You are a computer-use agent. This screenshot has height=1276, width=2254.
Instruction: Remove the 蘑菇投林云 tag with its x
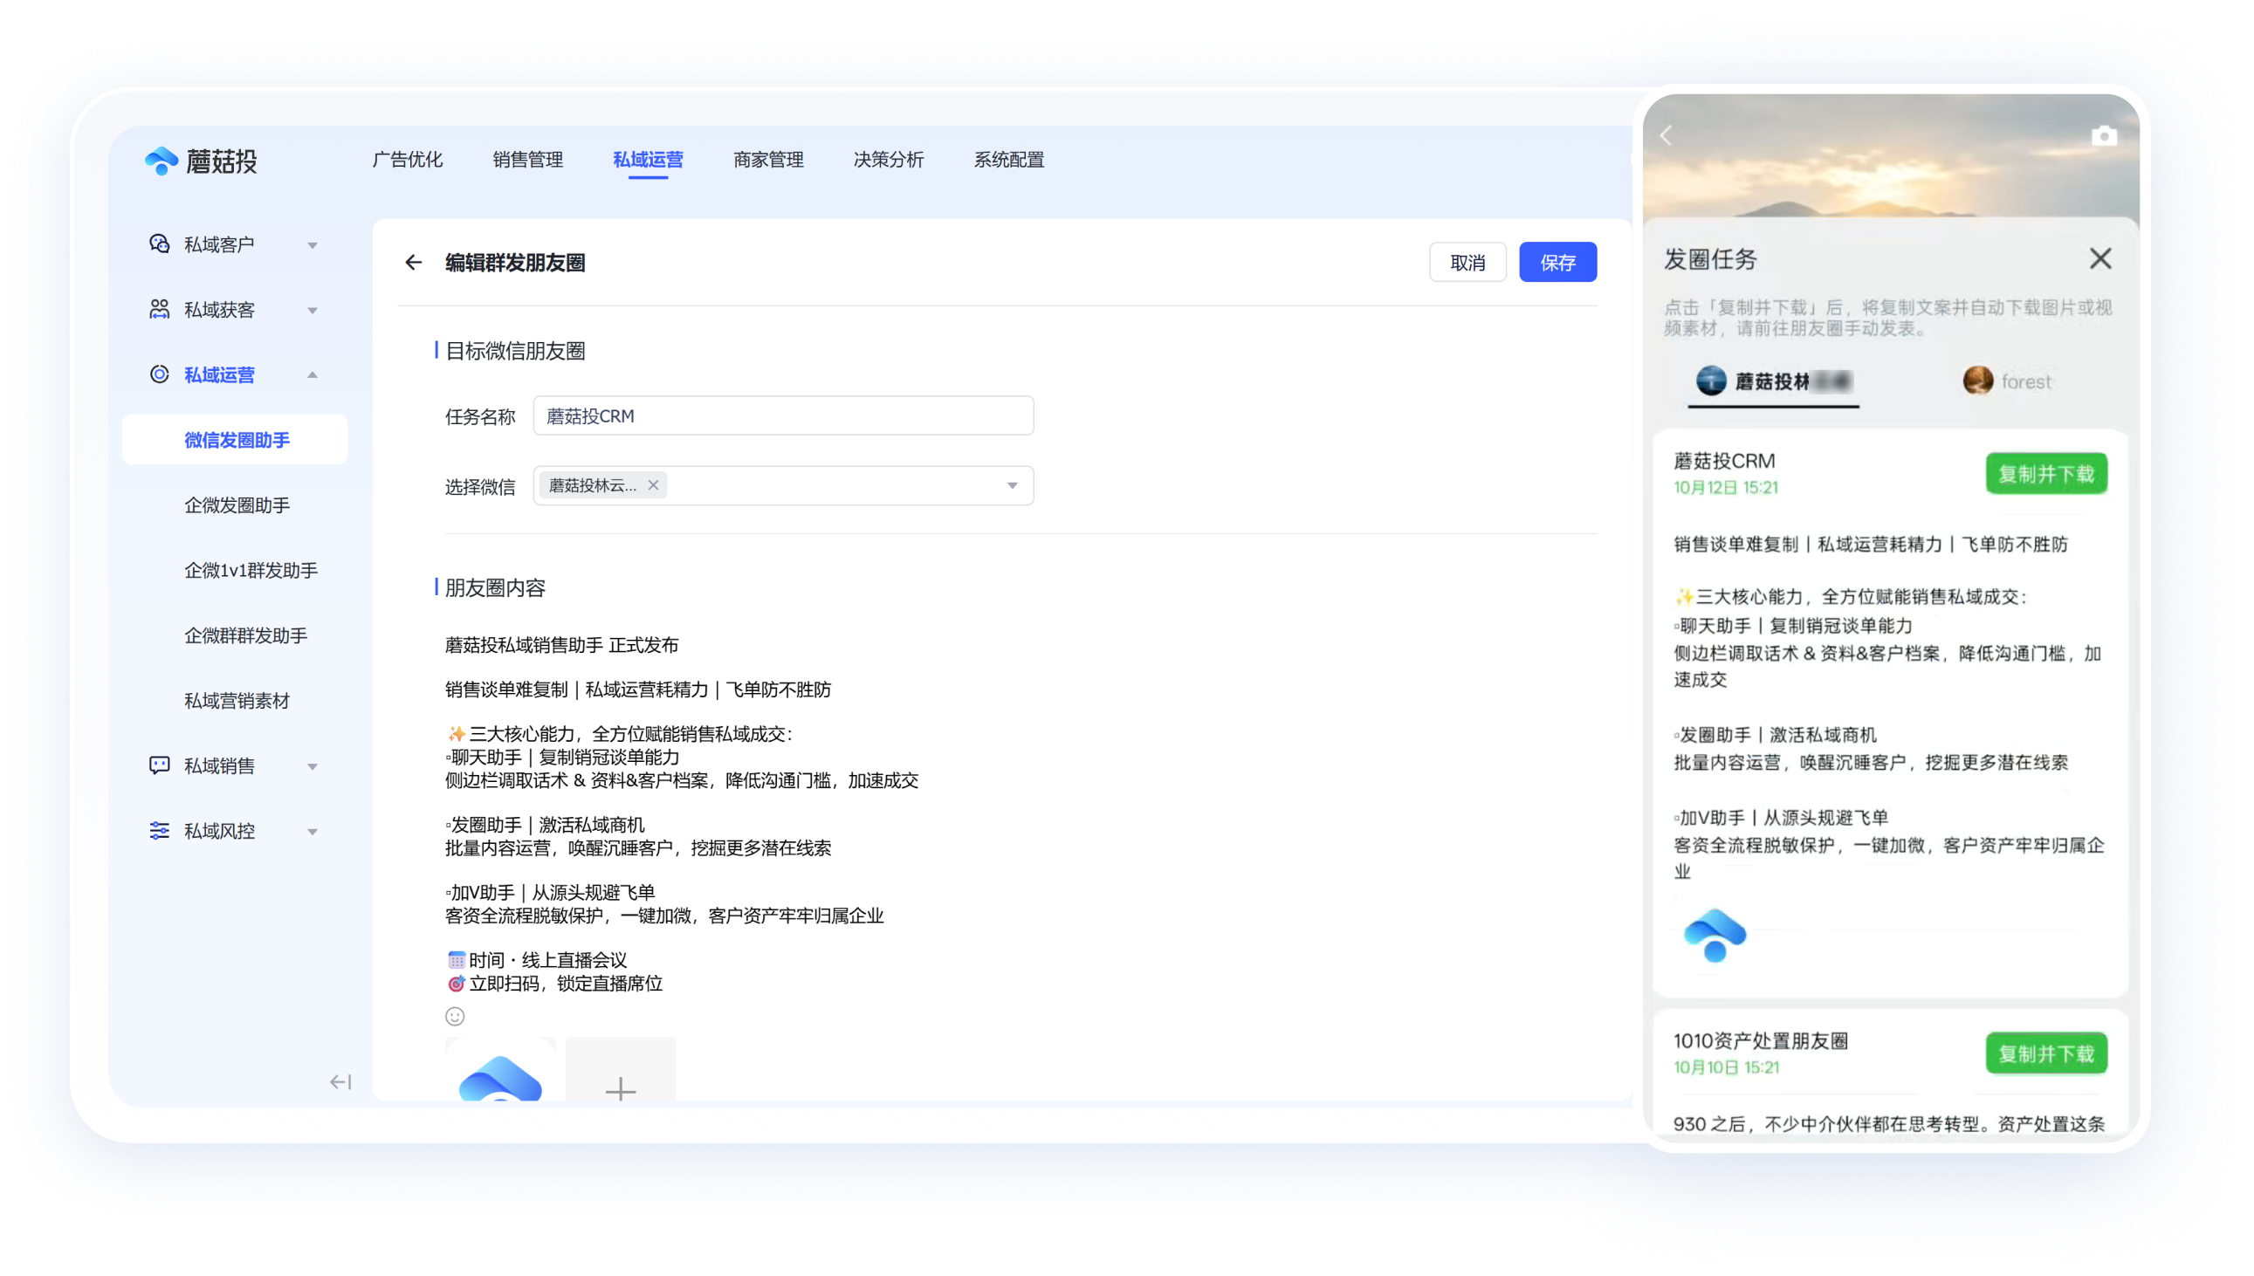click(x=653, y=484)
